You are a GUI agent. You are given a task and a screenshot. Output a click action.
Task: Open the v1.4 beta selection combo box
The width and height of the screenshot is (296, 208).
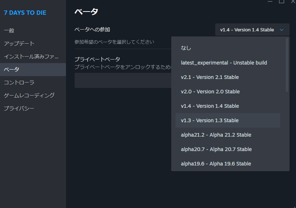point(252,30)
